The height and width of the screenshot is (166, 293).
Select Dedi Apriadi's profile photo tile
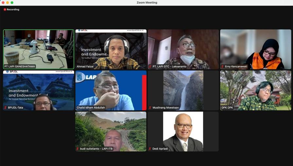(x=183, y=131)
